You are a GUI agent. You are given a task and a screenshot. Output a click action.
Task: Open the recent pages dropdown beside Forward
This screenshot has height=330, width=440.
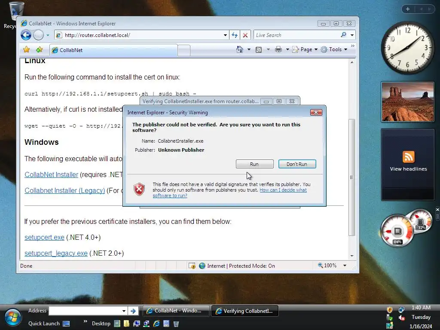click(x=48, y=35)
